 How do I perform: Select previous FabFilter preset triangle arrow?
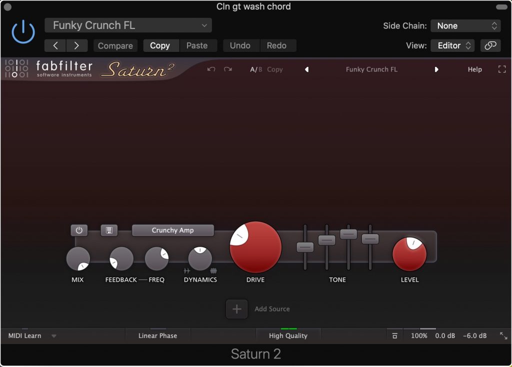pos(306,69)
